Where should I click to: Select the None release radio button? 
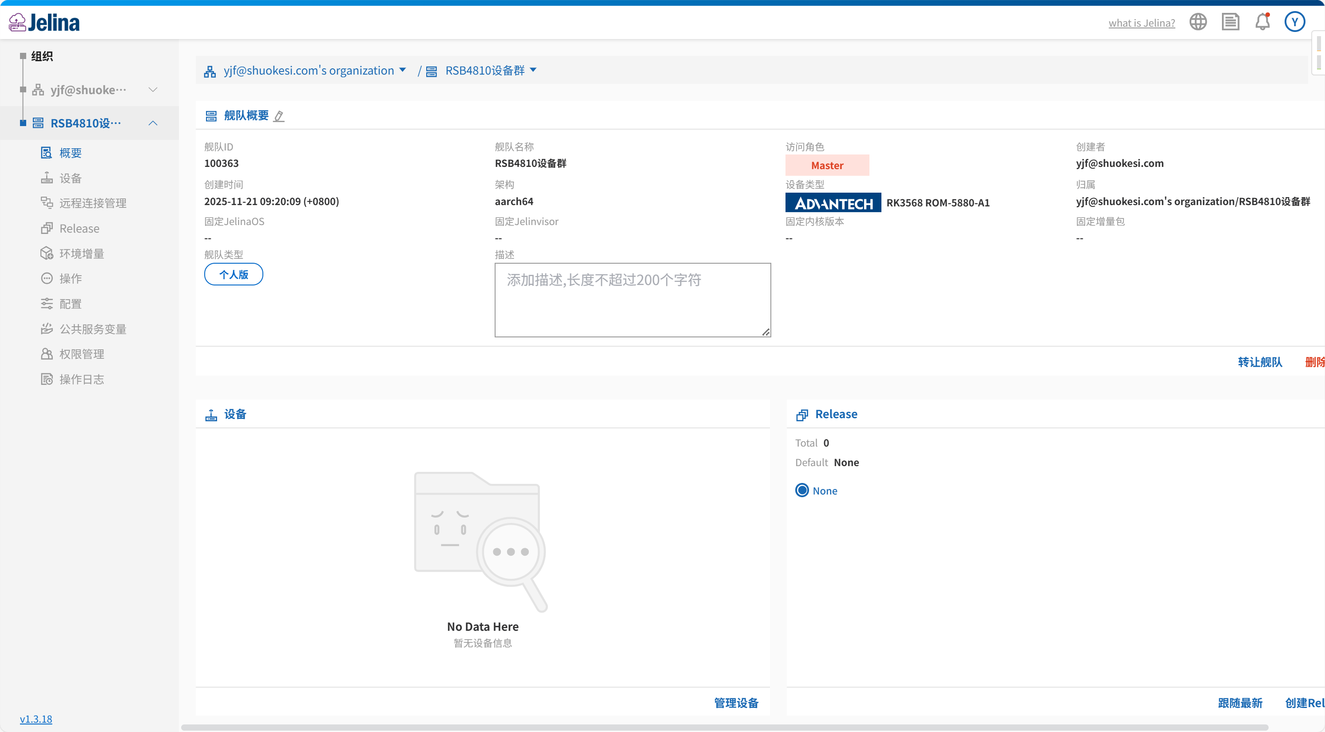coord(801,491)
